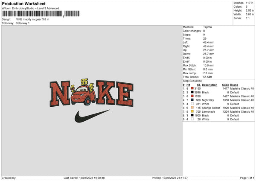Click the red swatch in stop 1
The image size is (256, 181).
(192, 88)
